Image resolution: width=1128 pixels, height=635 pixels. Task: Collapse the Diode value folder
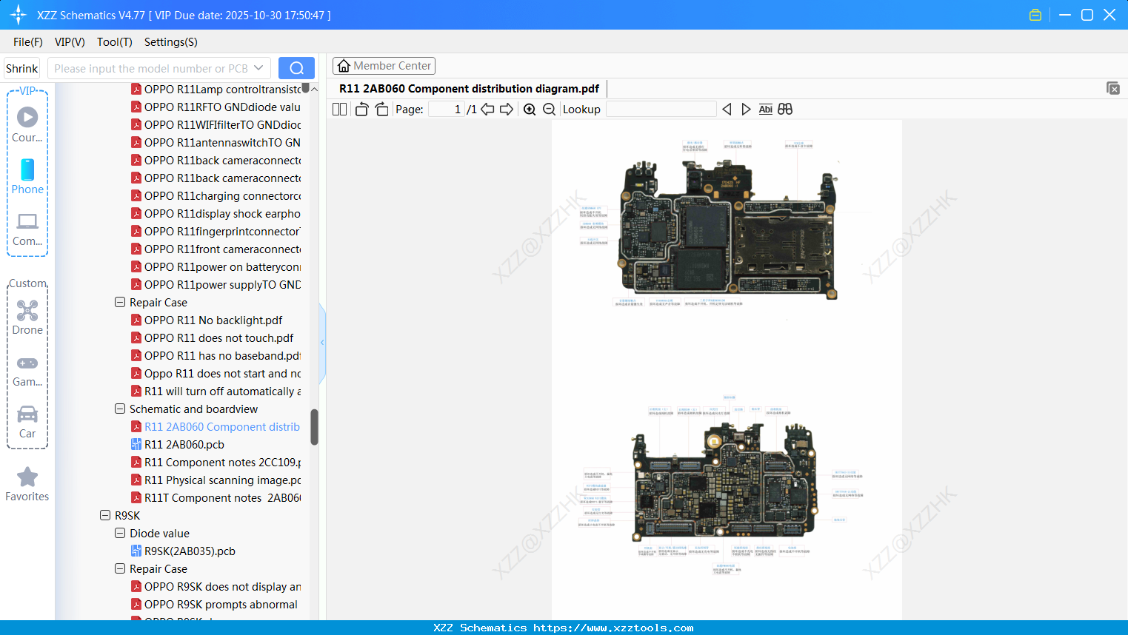(x=120, y=533)
